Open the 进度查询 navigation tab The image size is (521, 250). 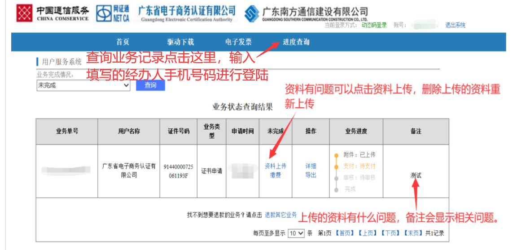pos(296,42)
